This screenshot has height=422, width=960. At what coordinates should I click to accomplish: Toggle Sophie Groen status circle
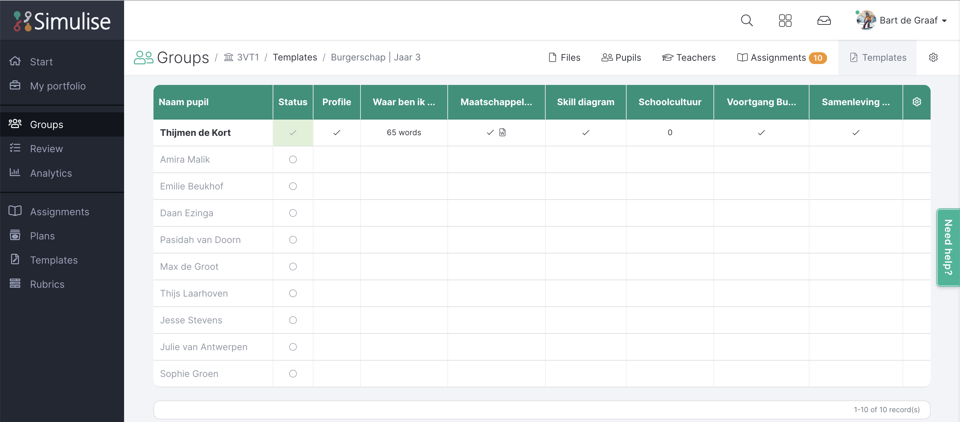point(293,374)
